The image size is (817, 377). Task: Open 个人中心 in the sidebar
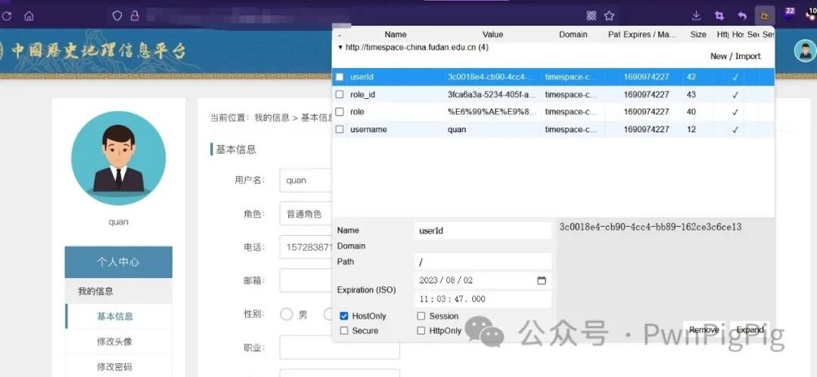click(x=118, y=262)
